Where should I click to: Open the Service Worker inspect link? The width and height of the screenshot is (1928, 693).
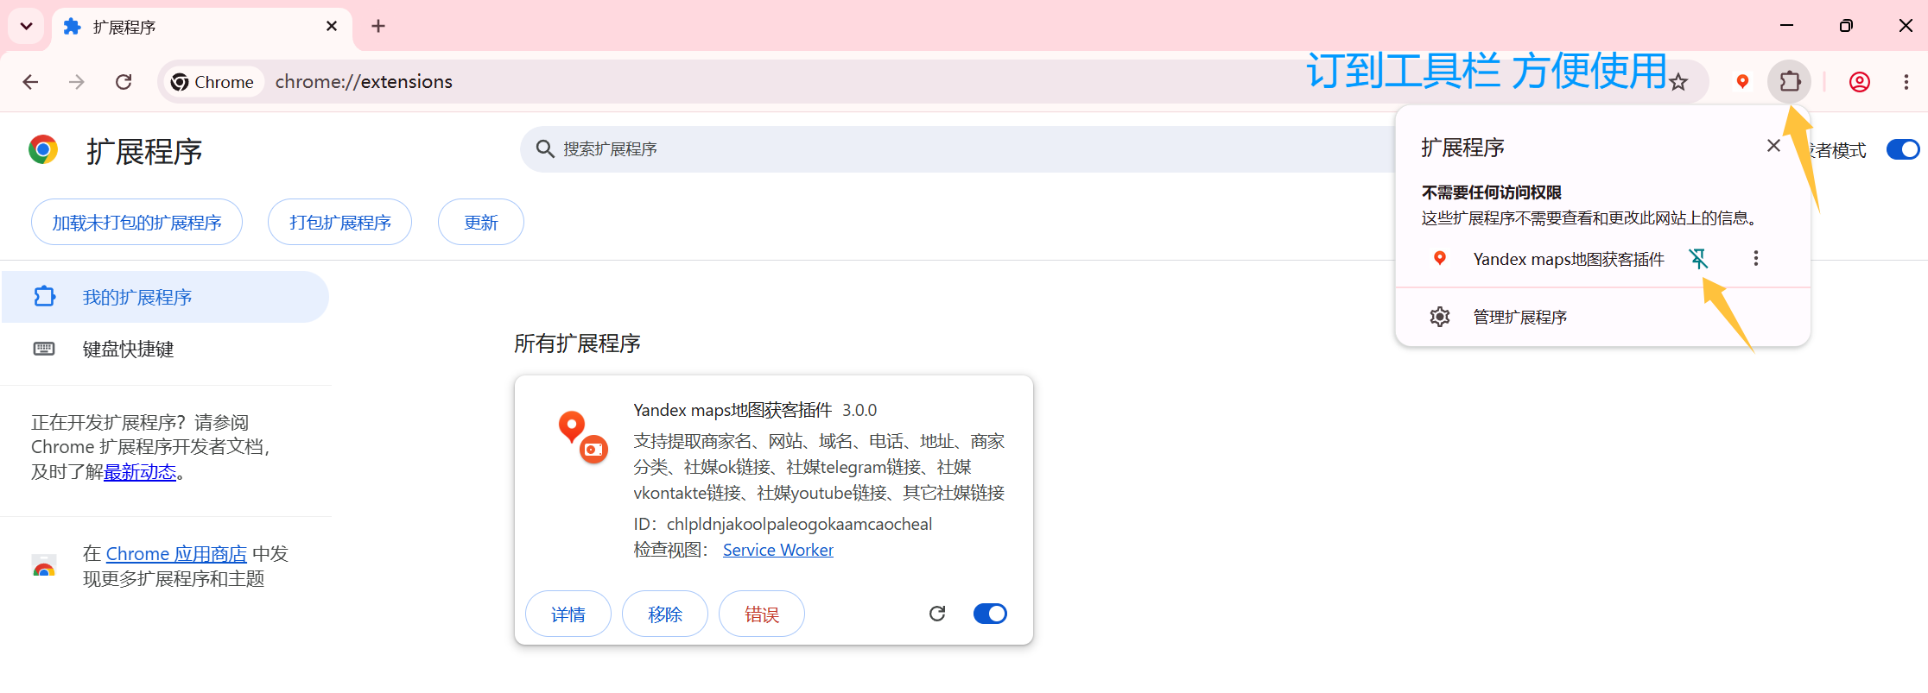pos(777,550)
